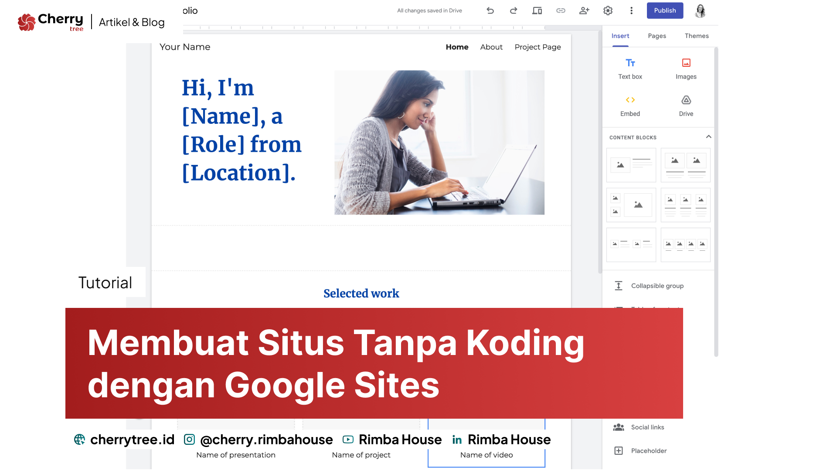Viewport: 837px width, 471px height.
Task: Click the Placeholder plus-box icon
Action: [x=618, y=451]
